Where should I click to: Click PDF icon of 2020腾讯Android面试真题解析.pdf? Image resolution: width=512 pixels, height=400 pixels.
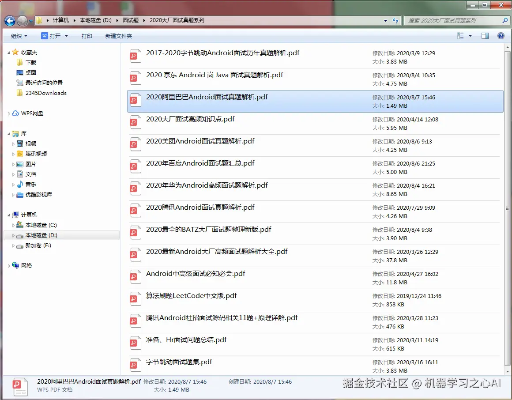(135, 210)
